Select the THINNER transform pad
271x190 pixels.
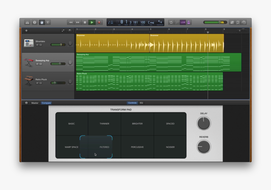(104, 124)
